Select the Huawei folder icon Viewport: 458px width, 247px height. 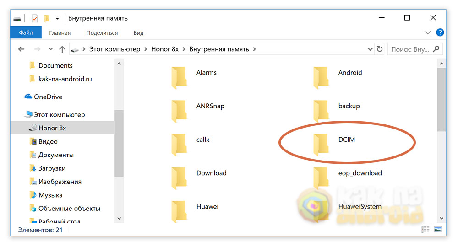(179, 212)
